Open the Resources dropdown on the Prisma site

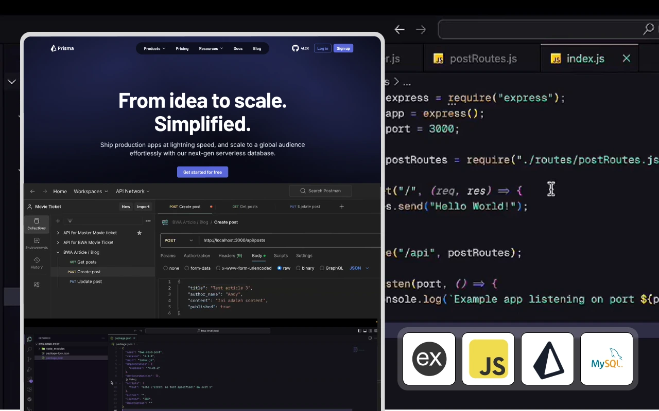[x=211, y=48]
